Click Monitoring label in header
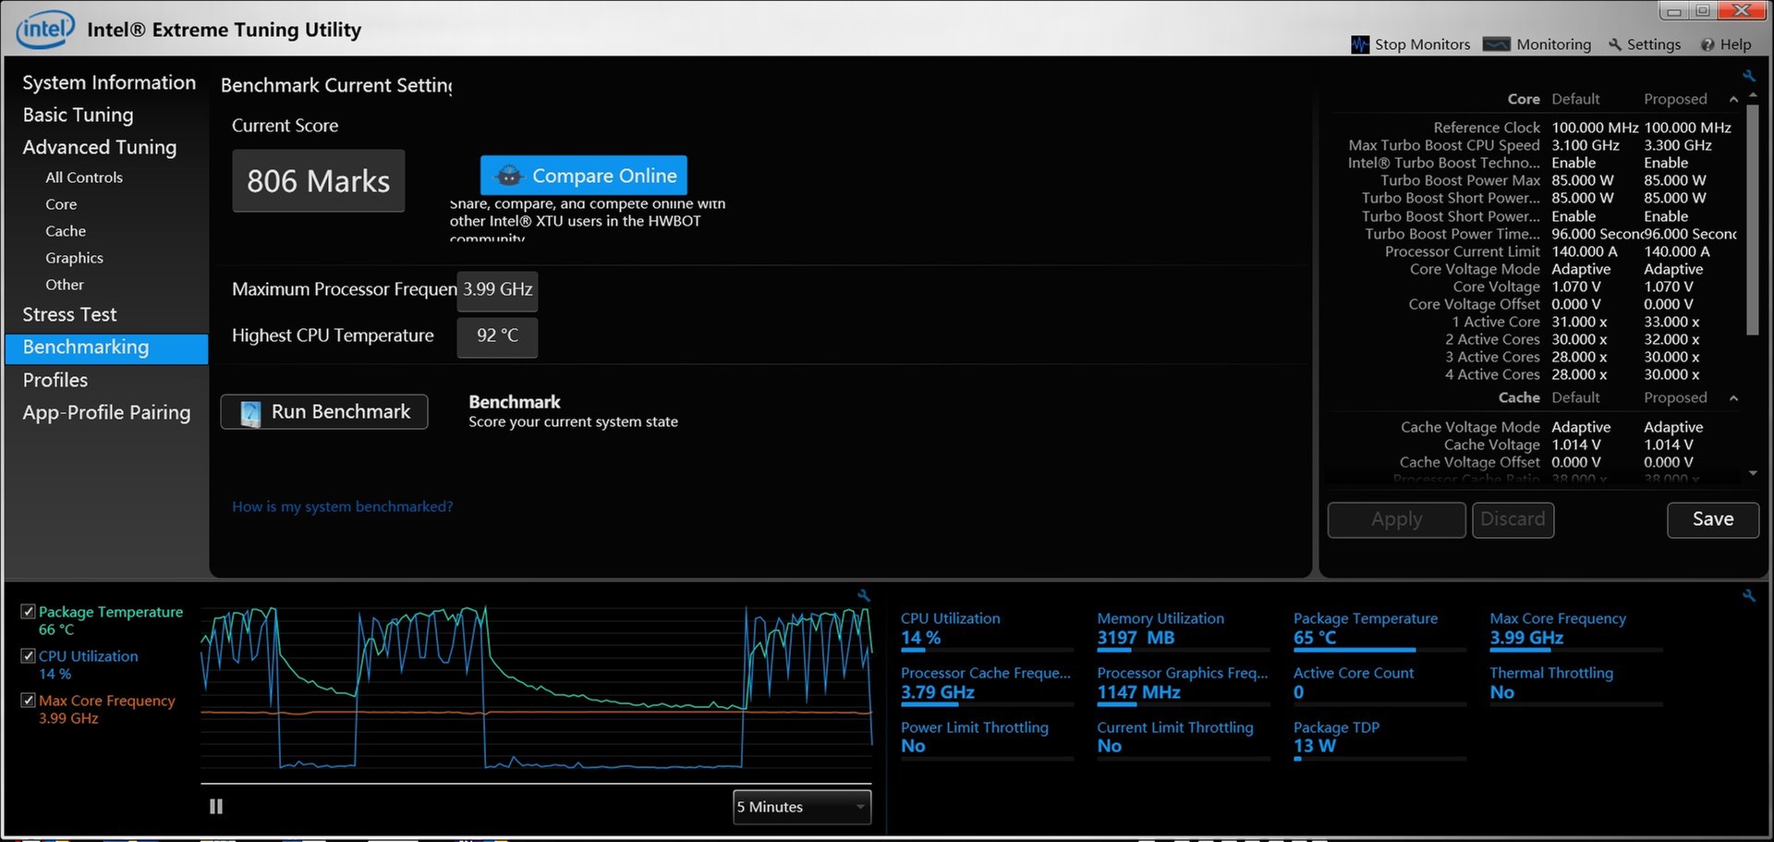The image size is (1774, 842). tap(1554, 44)
